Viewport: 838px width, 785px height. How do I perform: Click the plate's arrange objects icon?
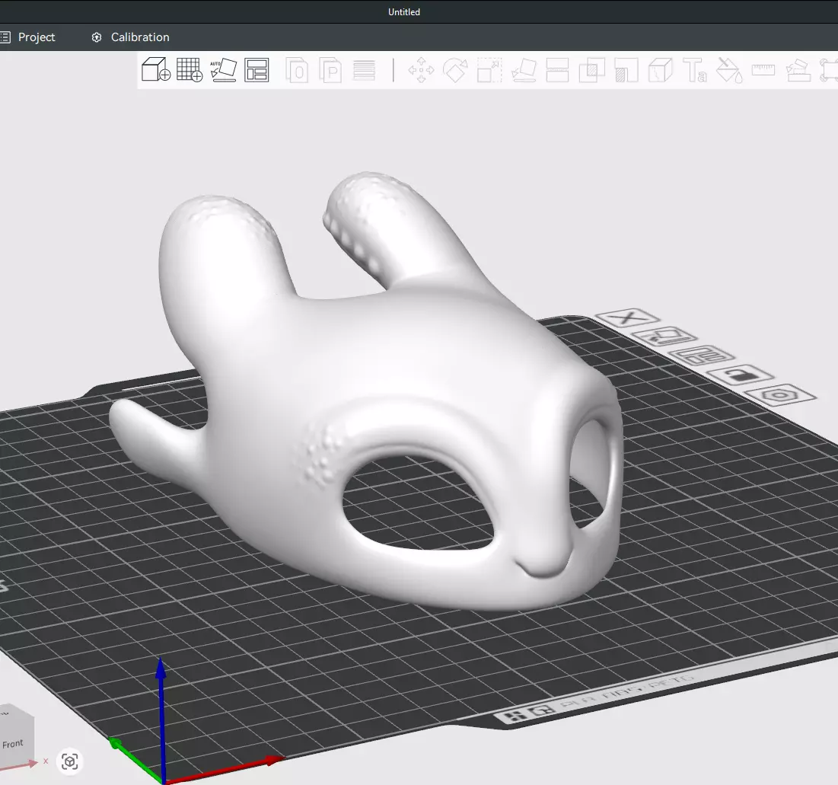(x=702, y=355)
